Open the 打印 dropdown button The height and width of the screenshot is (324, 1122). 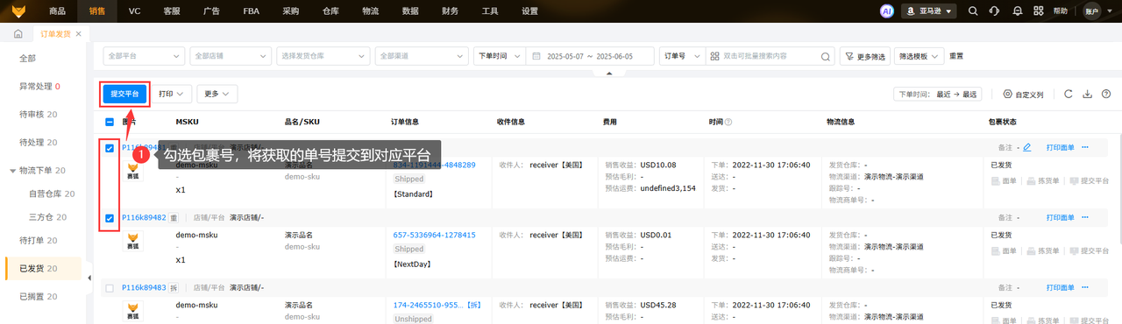(171, 93)
